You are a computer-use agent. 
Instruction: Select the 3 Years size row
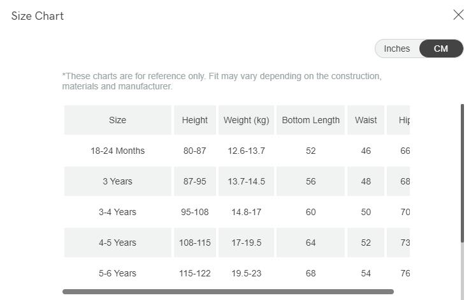click(x=118, y=181)
